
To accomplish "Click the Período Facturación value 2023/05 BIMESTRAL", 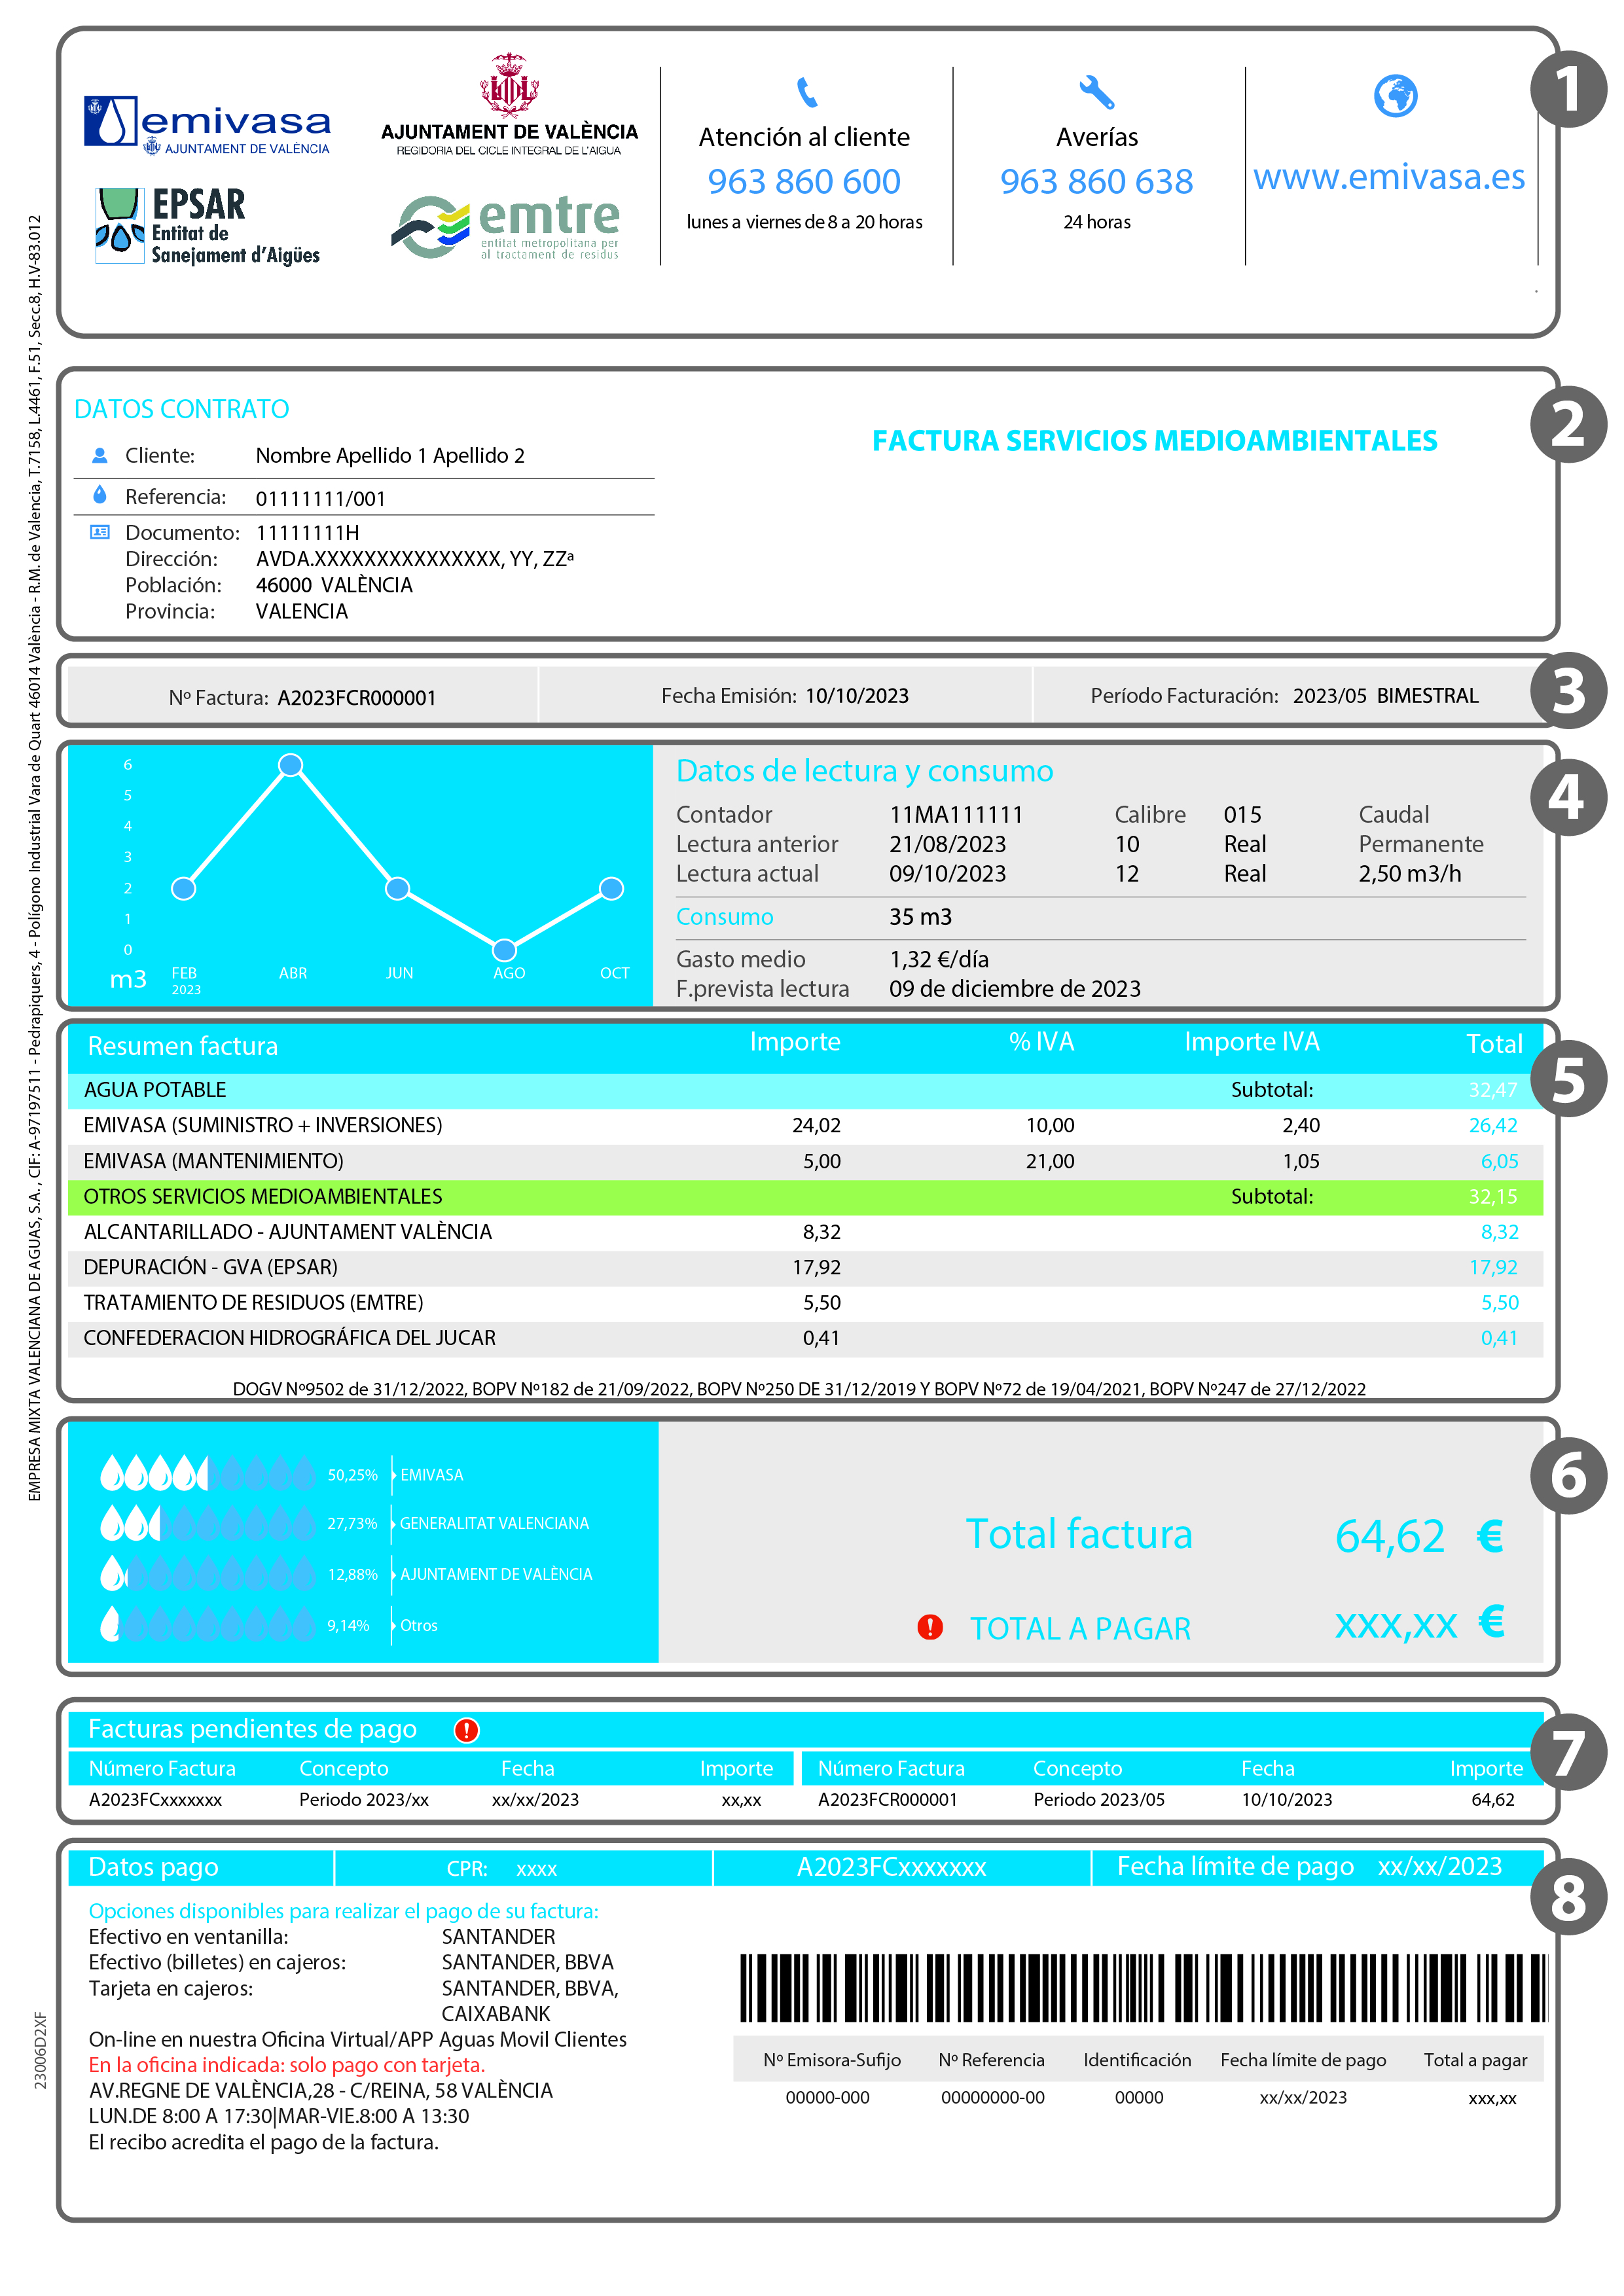I will click(x=1385, y=696).
